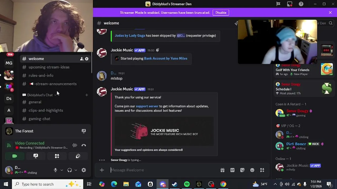Open User Settings gear
This screenshot has height=189, width=337.
tap(84, 170)
